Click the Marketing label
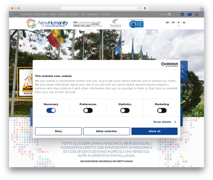This screenshot has height=180, width=213. [x=162, y=104]
